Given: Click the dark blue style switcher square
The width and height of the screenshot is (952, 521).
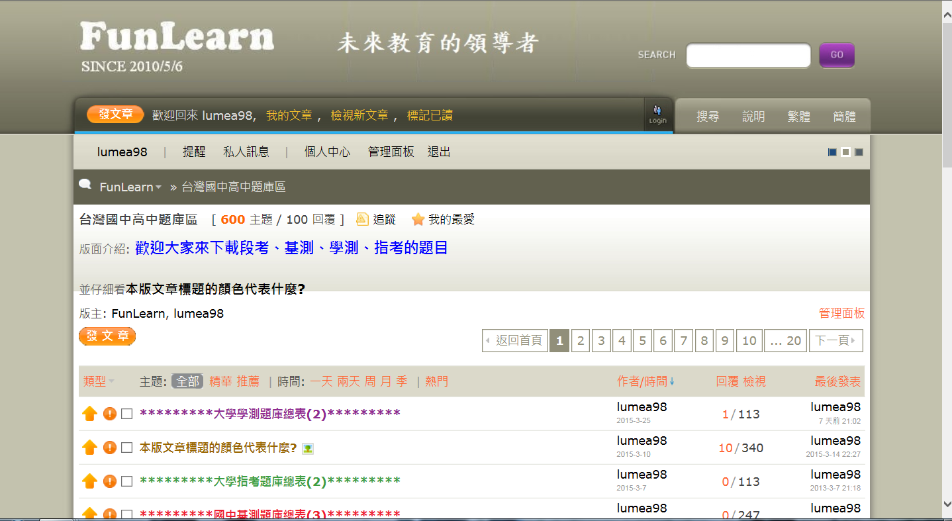Looking at the screenshot, I should (832, 152).
